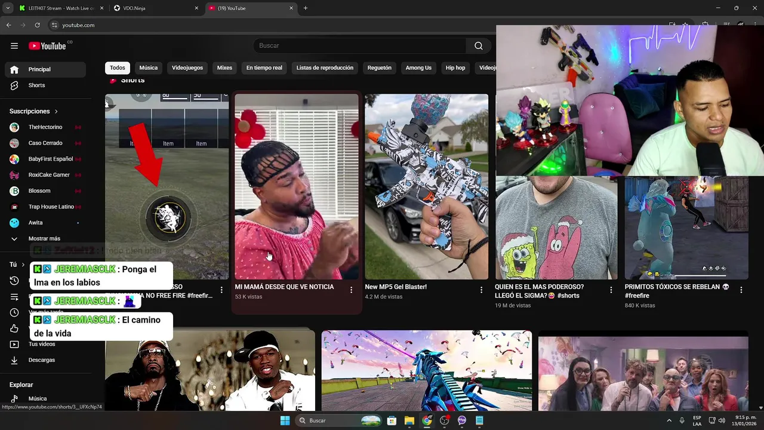
Task: Open RoxiCake Gamer channel subscription
Action: pos(45,175)
